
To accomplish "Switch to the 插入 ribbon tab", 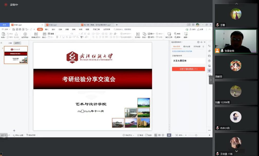I will [x=47, y=29].
